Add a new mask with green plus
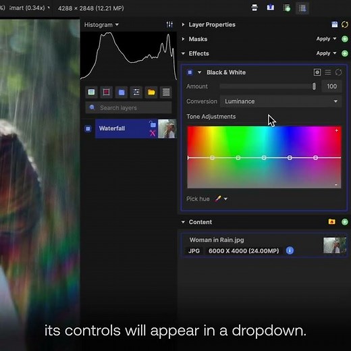 (344, 39)
